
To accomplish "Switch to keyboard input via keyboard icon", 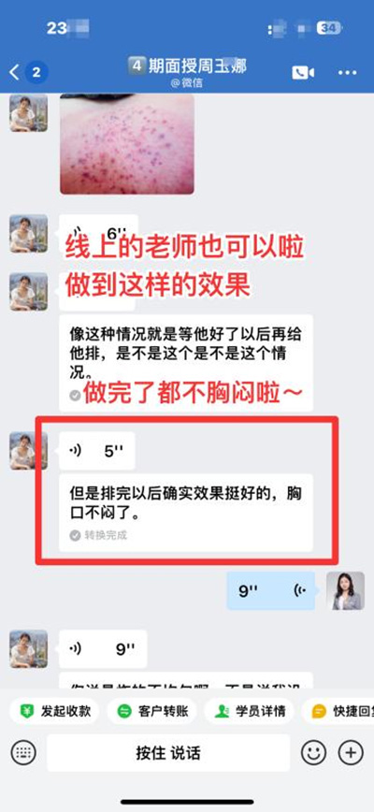I will point(23,752).
